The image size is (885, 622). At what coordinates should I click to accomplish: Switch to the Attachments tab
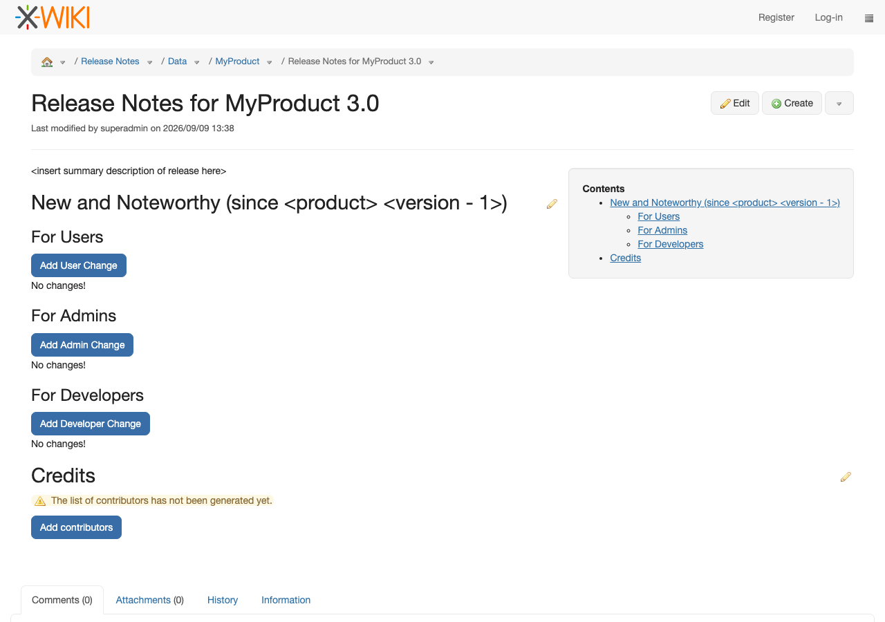pyautogui.click(x=150, y=600)
